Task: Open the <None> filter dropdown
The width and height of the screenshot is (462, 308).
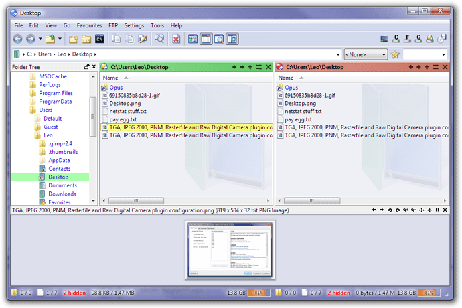Action: [366, 54]
